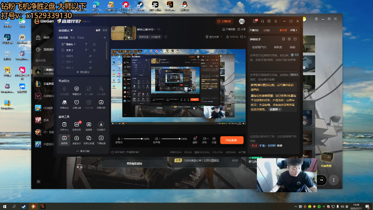
Task: Click the 分享 share button
Action: [x=242, y=29]
